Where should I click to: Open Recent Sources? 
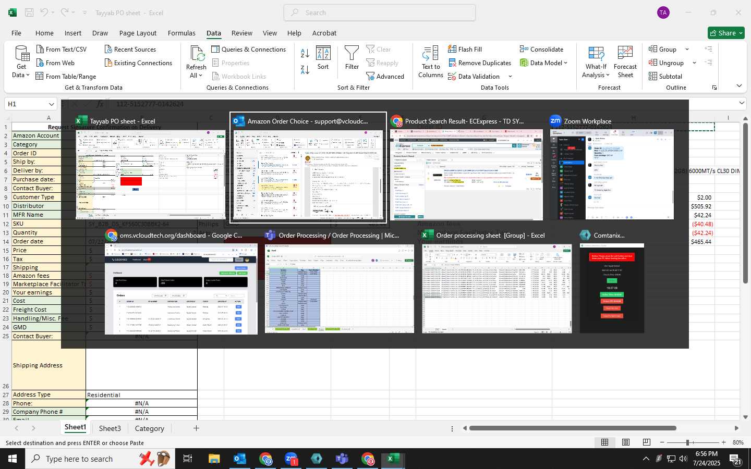pos(130,49)
